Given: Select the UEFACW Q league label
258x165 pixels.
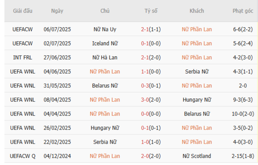Looking at the screenshot, I should coord(19,156).
